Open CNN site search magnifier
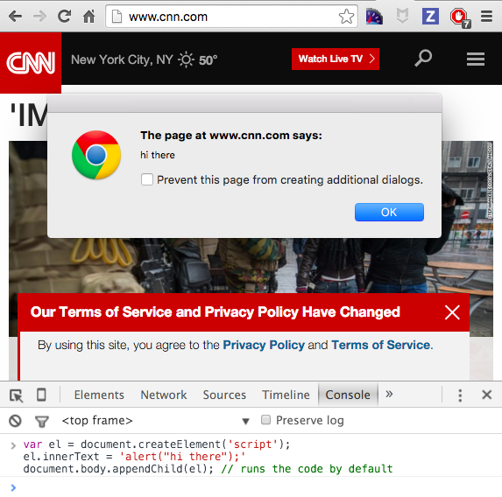The height and width of the screenshot is (497, 502). click(x=423, y=59)
